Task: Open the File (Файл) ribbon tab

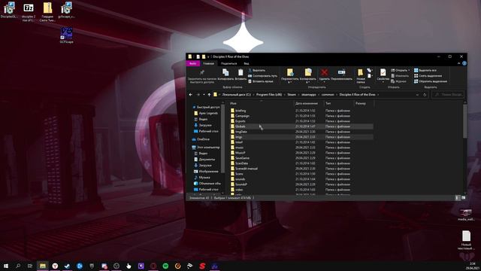Action: click(193, 63)
